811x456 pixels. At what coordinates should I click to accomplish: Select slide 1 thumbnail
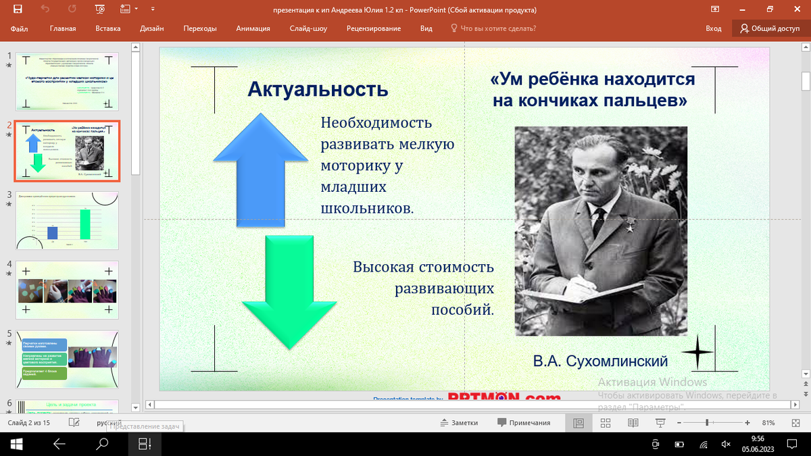point(67,82)
